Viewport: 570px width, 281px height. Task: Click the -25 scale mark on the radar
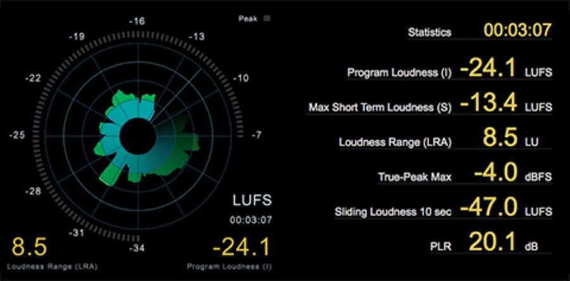17,135
